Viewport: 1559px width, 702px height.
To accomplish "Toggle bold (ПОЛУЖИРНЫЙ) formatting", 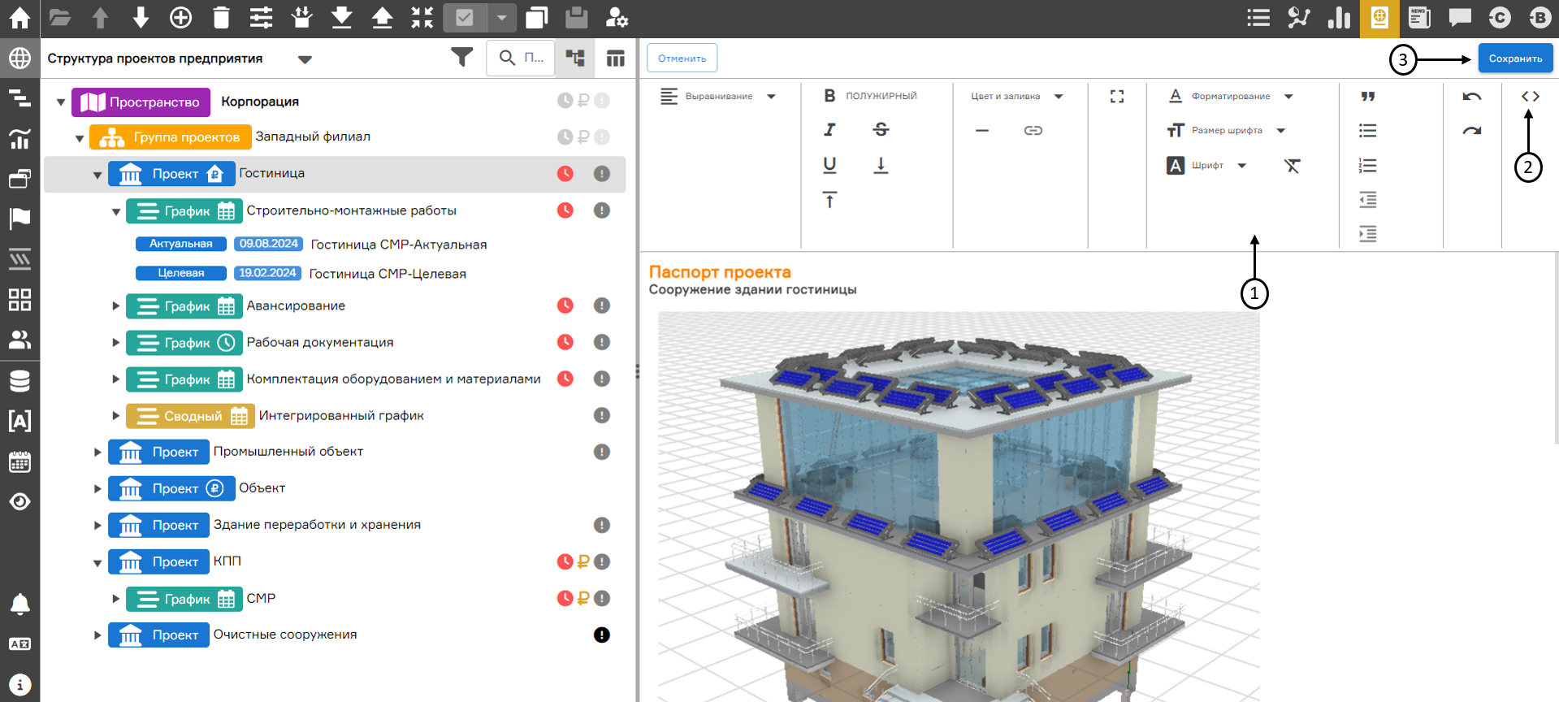I will point(870,96).
